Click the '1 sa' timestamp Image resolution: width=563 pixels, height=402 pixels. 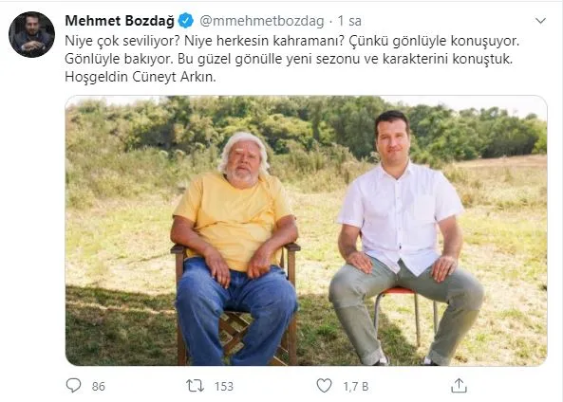(349, 21)
